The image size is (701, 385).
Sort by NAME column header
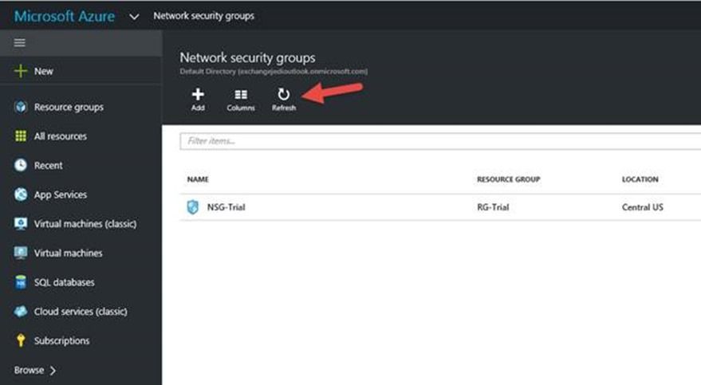[x=198, y=179]
